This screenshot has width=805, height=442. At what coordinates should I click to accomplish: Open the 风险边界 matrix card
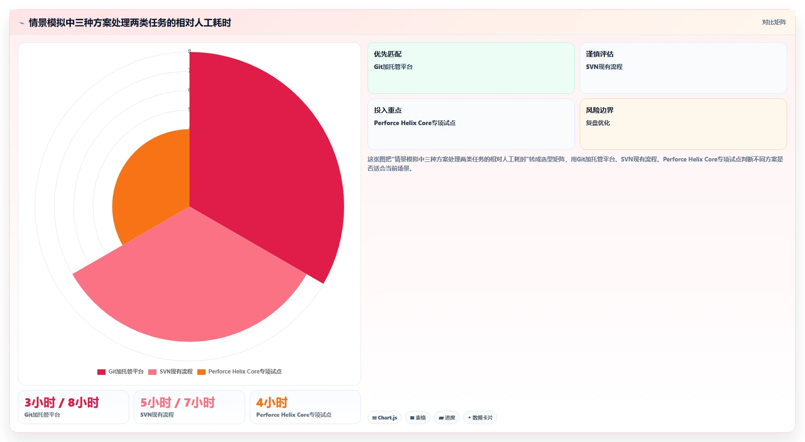tap(683, 124)
